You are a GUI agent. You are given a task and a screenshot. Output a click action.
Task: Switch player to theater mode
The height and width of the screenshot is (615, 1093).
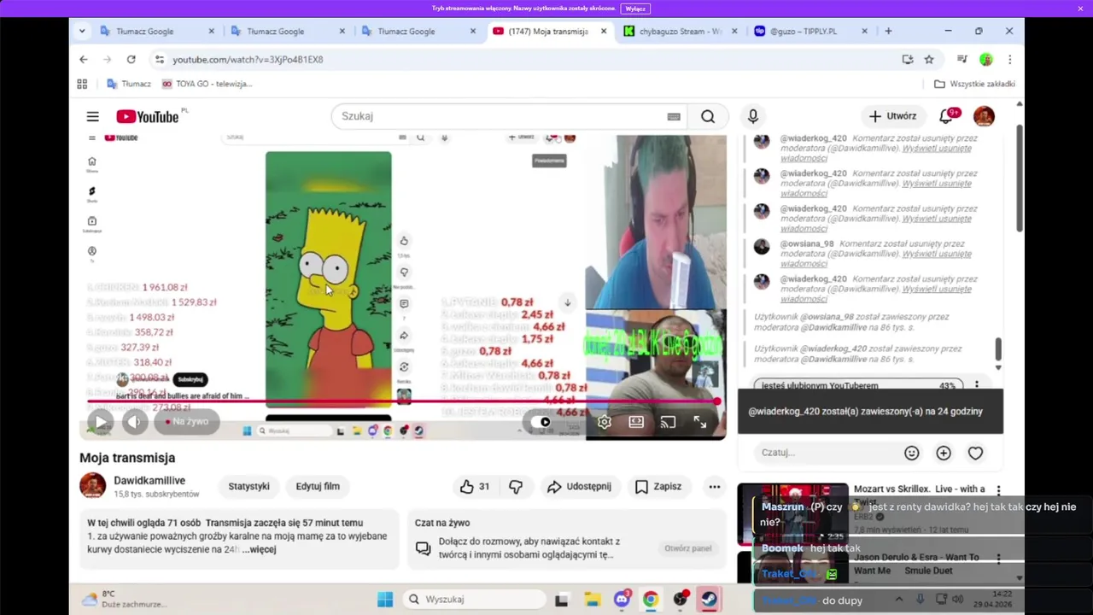[636, 422]
